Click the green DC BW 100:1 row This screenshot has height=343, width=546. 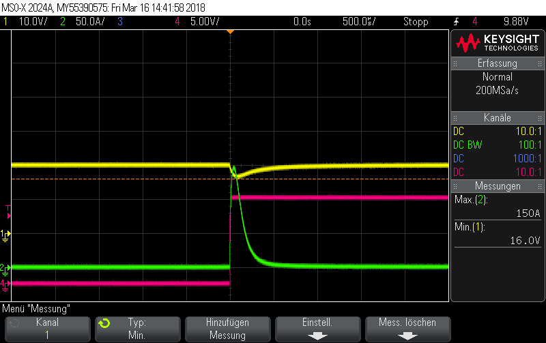pyautogui.click(x=498, y=145)
